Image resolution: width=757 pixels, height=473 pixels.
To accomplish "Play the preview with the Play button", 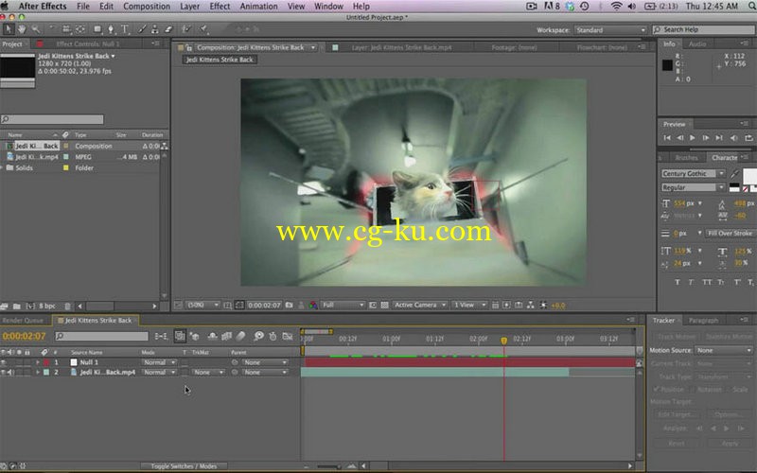I will [x=692, y=138].
